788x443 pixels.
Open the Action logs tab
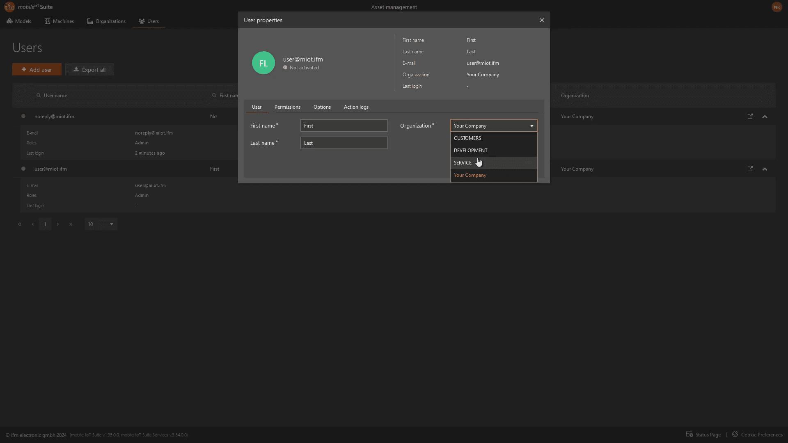pos(356,107)
